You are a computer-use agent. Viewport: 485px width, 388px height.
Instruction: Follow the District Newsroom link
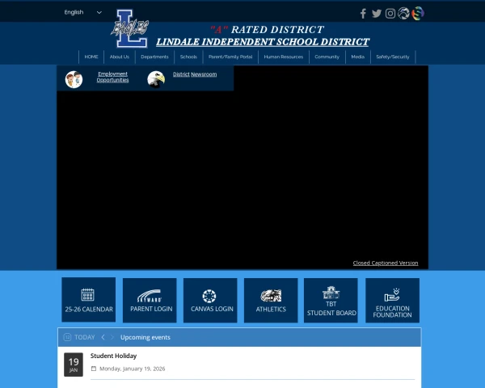pos(195,74)
